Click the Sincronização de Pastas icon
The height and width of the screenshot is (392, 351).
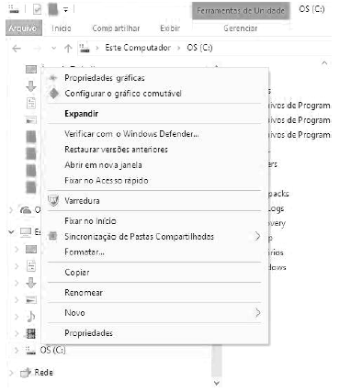tap(53, 236)
